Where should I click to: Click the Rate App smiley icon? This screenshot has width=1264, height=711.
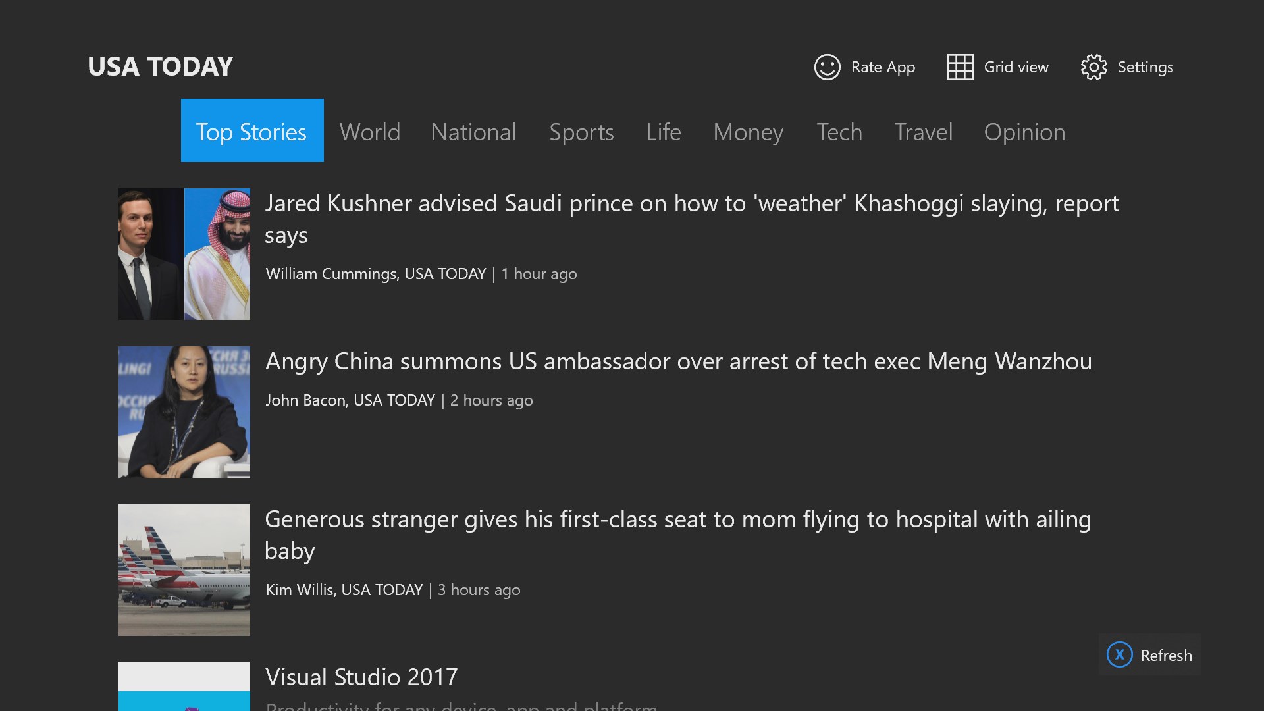(x=827, y=67)
